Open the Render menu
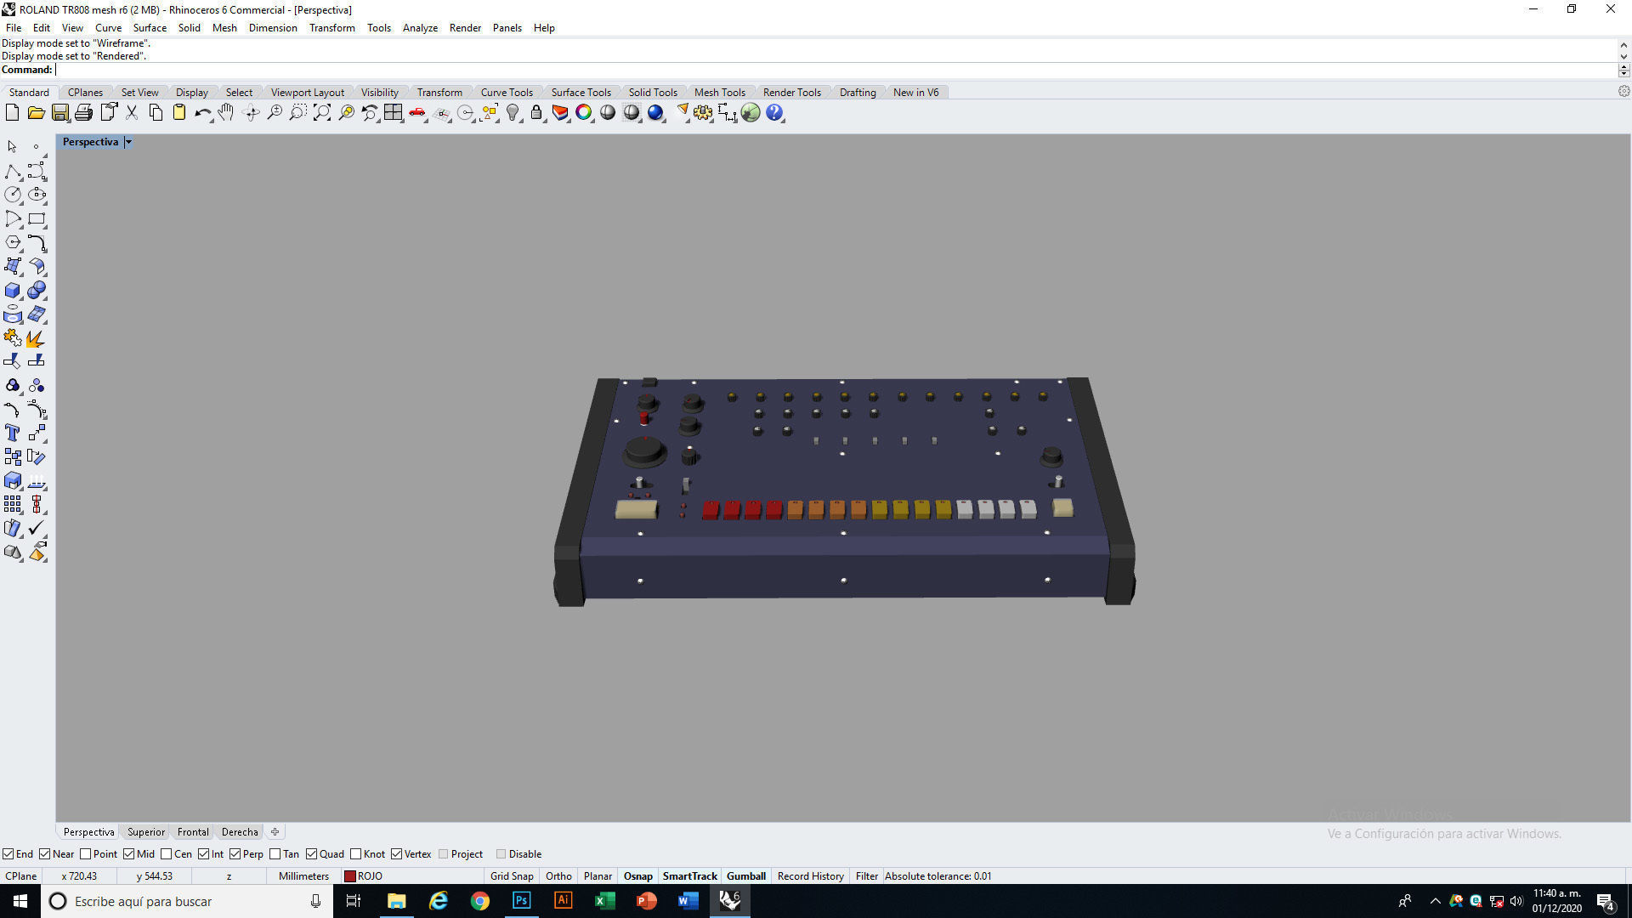This screenshot has width=1632, height=918. pyautogui.click(x=465, y=28)
